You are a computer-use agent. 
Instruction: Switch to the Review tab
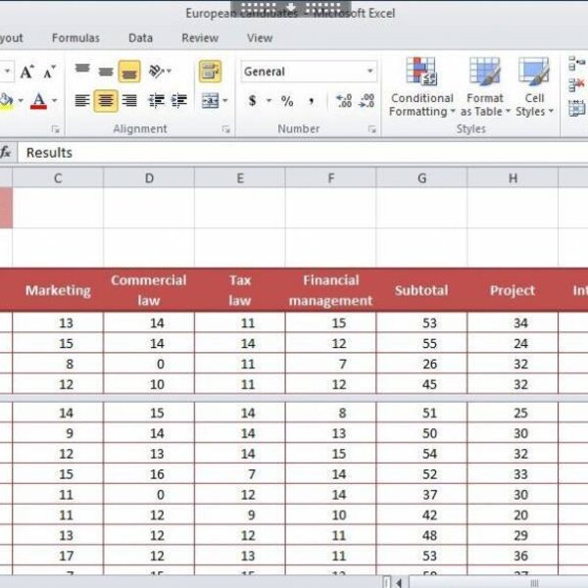[200, 38]
